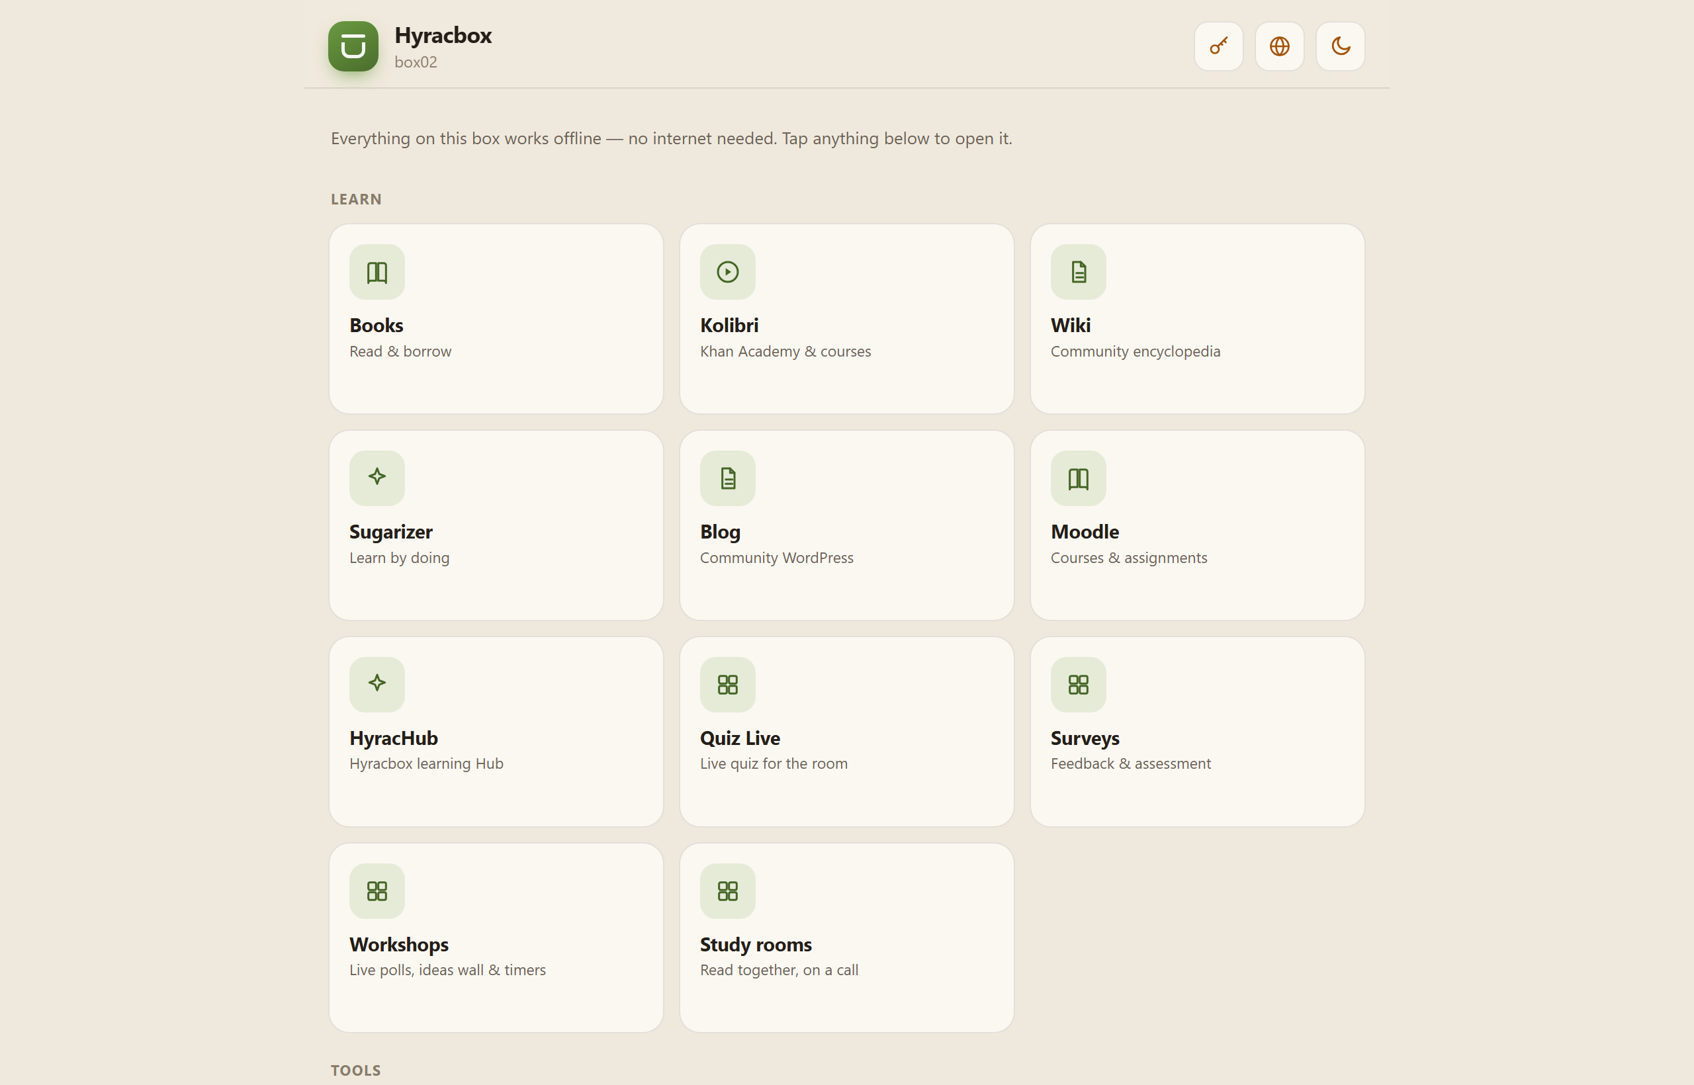1694x1085 pixels.
Task: Click the Blog document icon
Action: pos(728,478)
